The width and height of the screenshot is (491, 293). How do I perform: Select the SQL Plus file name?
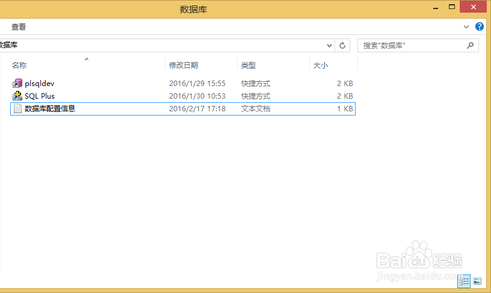[x=40, y=96]
